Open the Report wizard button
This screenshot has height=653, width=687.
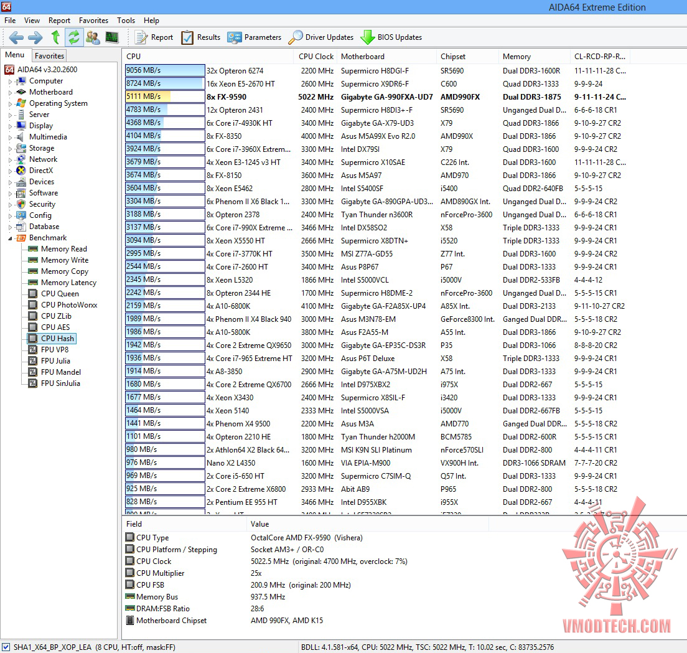[154, 37]
